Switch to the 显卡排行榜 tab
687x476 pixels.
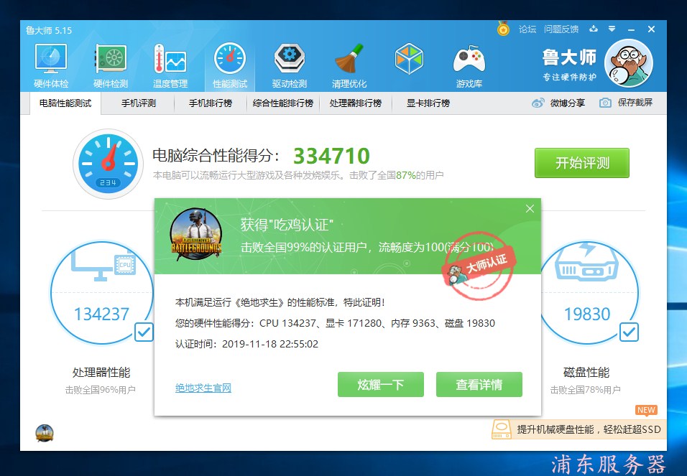click(x=428, y=103)
